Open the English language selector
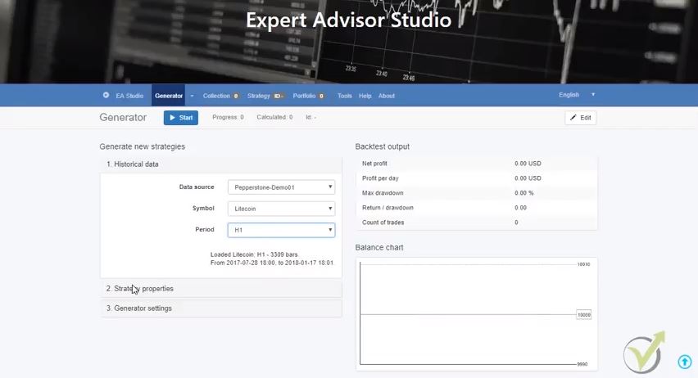This screenshot has width=698, height=378. [x=576, y=95]
